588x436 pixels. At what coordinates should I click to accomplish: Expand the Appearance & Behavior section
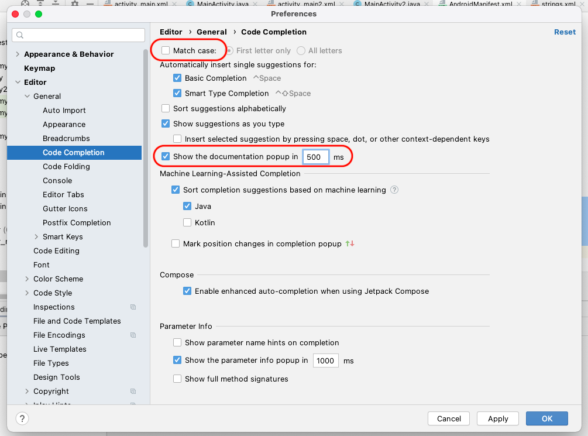17,54
